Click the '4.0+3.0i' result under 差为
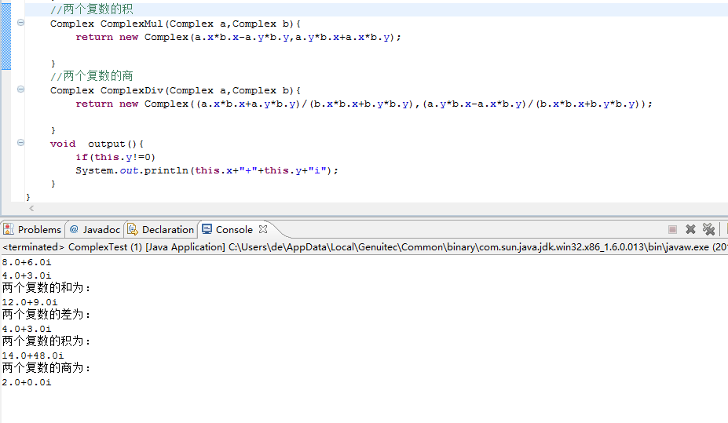Screen dimensions: 728x423 pyautogui.click(x=27, y=330)
